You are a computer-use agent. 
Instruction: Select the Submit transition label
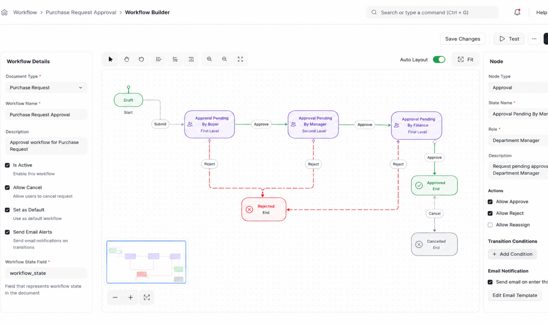160,124
